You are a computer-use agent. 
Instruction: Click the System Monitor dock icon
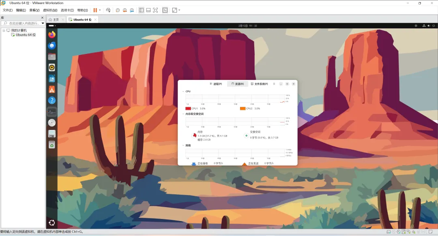(x=52, y=112)
